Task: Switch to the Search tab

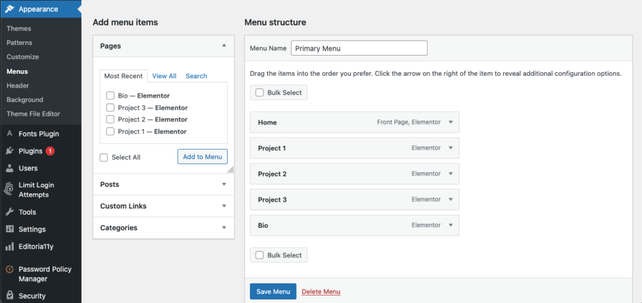Action: (196, 76)
